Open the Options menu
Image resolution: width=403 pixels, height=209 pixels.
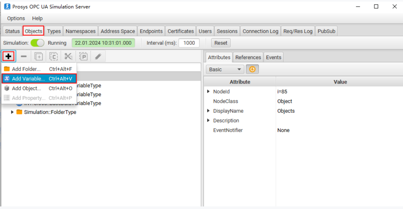tap(16, 18)
